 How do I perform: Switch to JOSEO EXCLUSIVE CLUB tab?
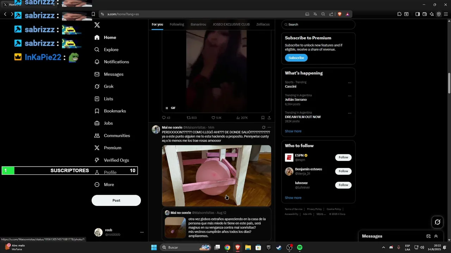click(x=231, y=25)
